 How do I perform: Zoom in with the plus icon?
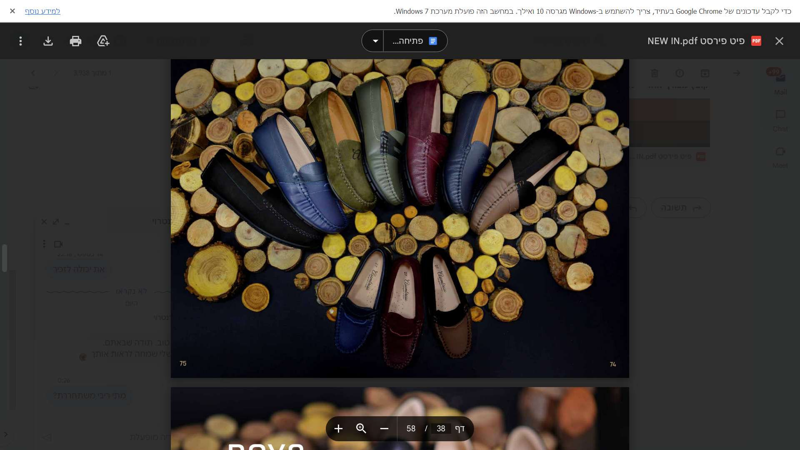(x=338, y=428)
